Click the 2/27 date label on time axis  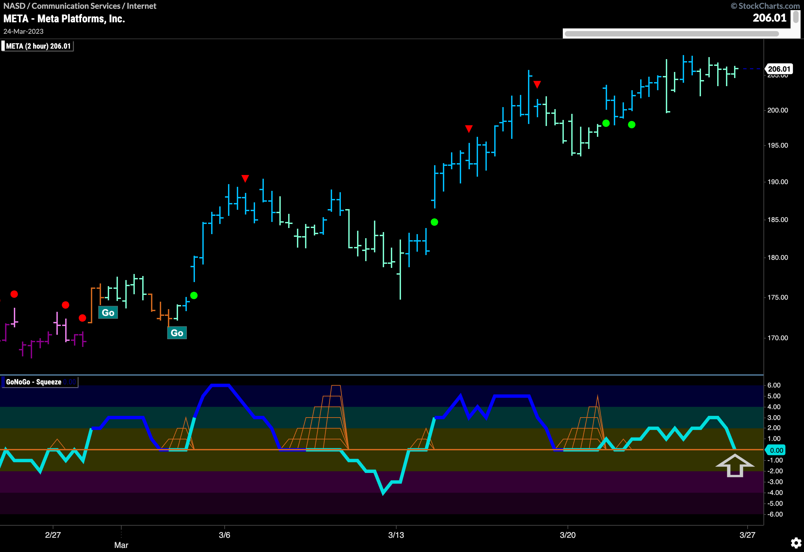pos(53,535)
